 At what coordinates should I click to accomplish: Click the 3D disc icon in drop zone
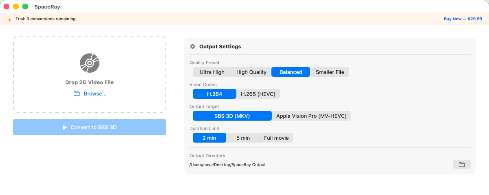coord(90,63)
